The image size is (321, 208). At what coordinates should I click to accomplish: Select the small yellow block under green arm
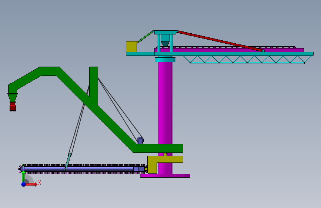point(165,154)
